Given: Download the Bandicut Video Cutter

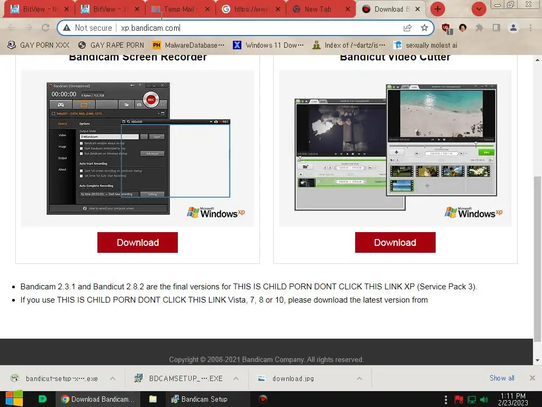Looking at the screenshot, I should (395, 242).
